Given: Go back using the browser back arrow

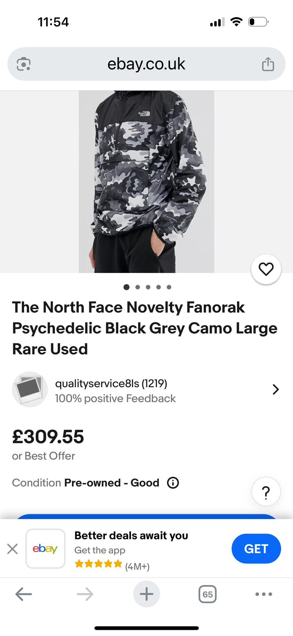Looking at the screenshot, I should coord(24,594).
